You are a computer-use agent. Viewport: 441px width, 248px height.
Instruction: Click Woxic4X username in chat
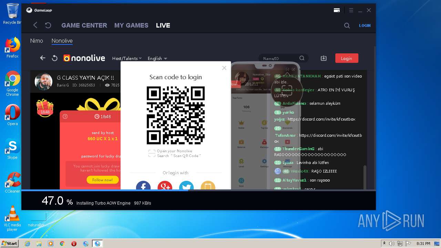299,171
